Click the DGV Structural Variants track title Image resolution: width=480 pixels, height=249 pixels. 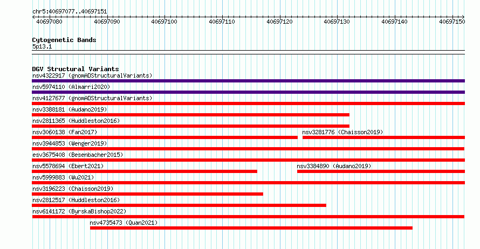[76, 69]
